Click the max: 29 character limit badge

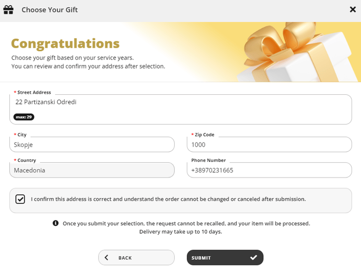point(24,117)
